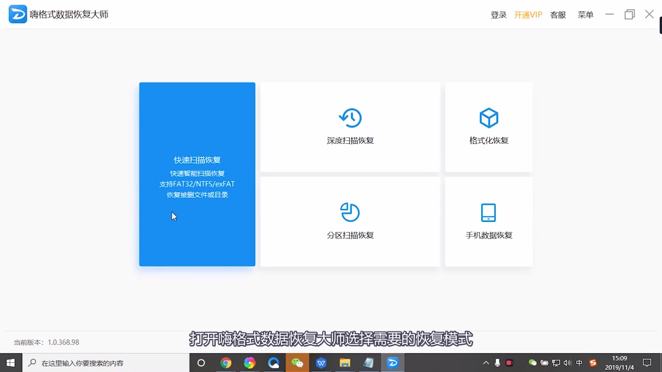Open the notebook app taskbar icon

(x=369, y=363)
